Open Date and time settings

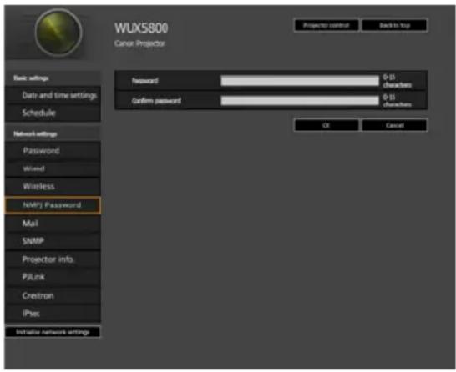[x=53, y=95]
